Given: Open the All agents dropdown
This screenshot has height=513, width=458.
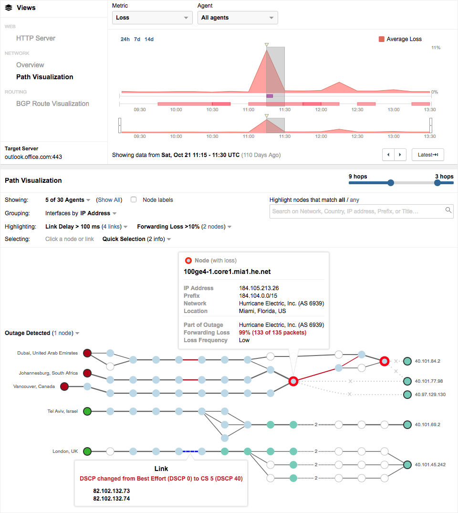Looking at the screenshot, I should (238, 18).
